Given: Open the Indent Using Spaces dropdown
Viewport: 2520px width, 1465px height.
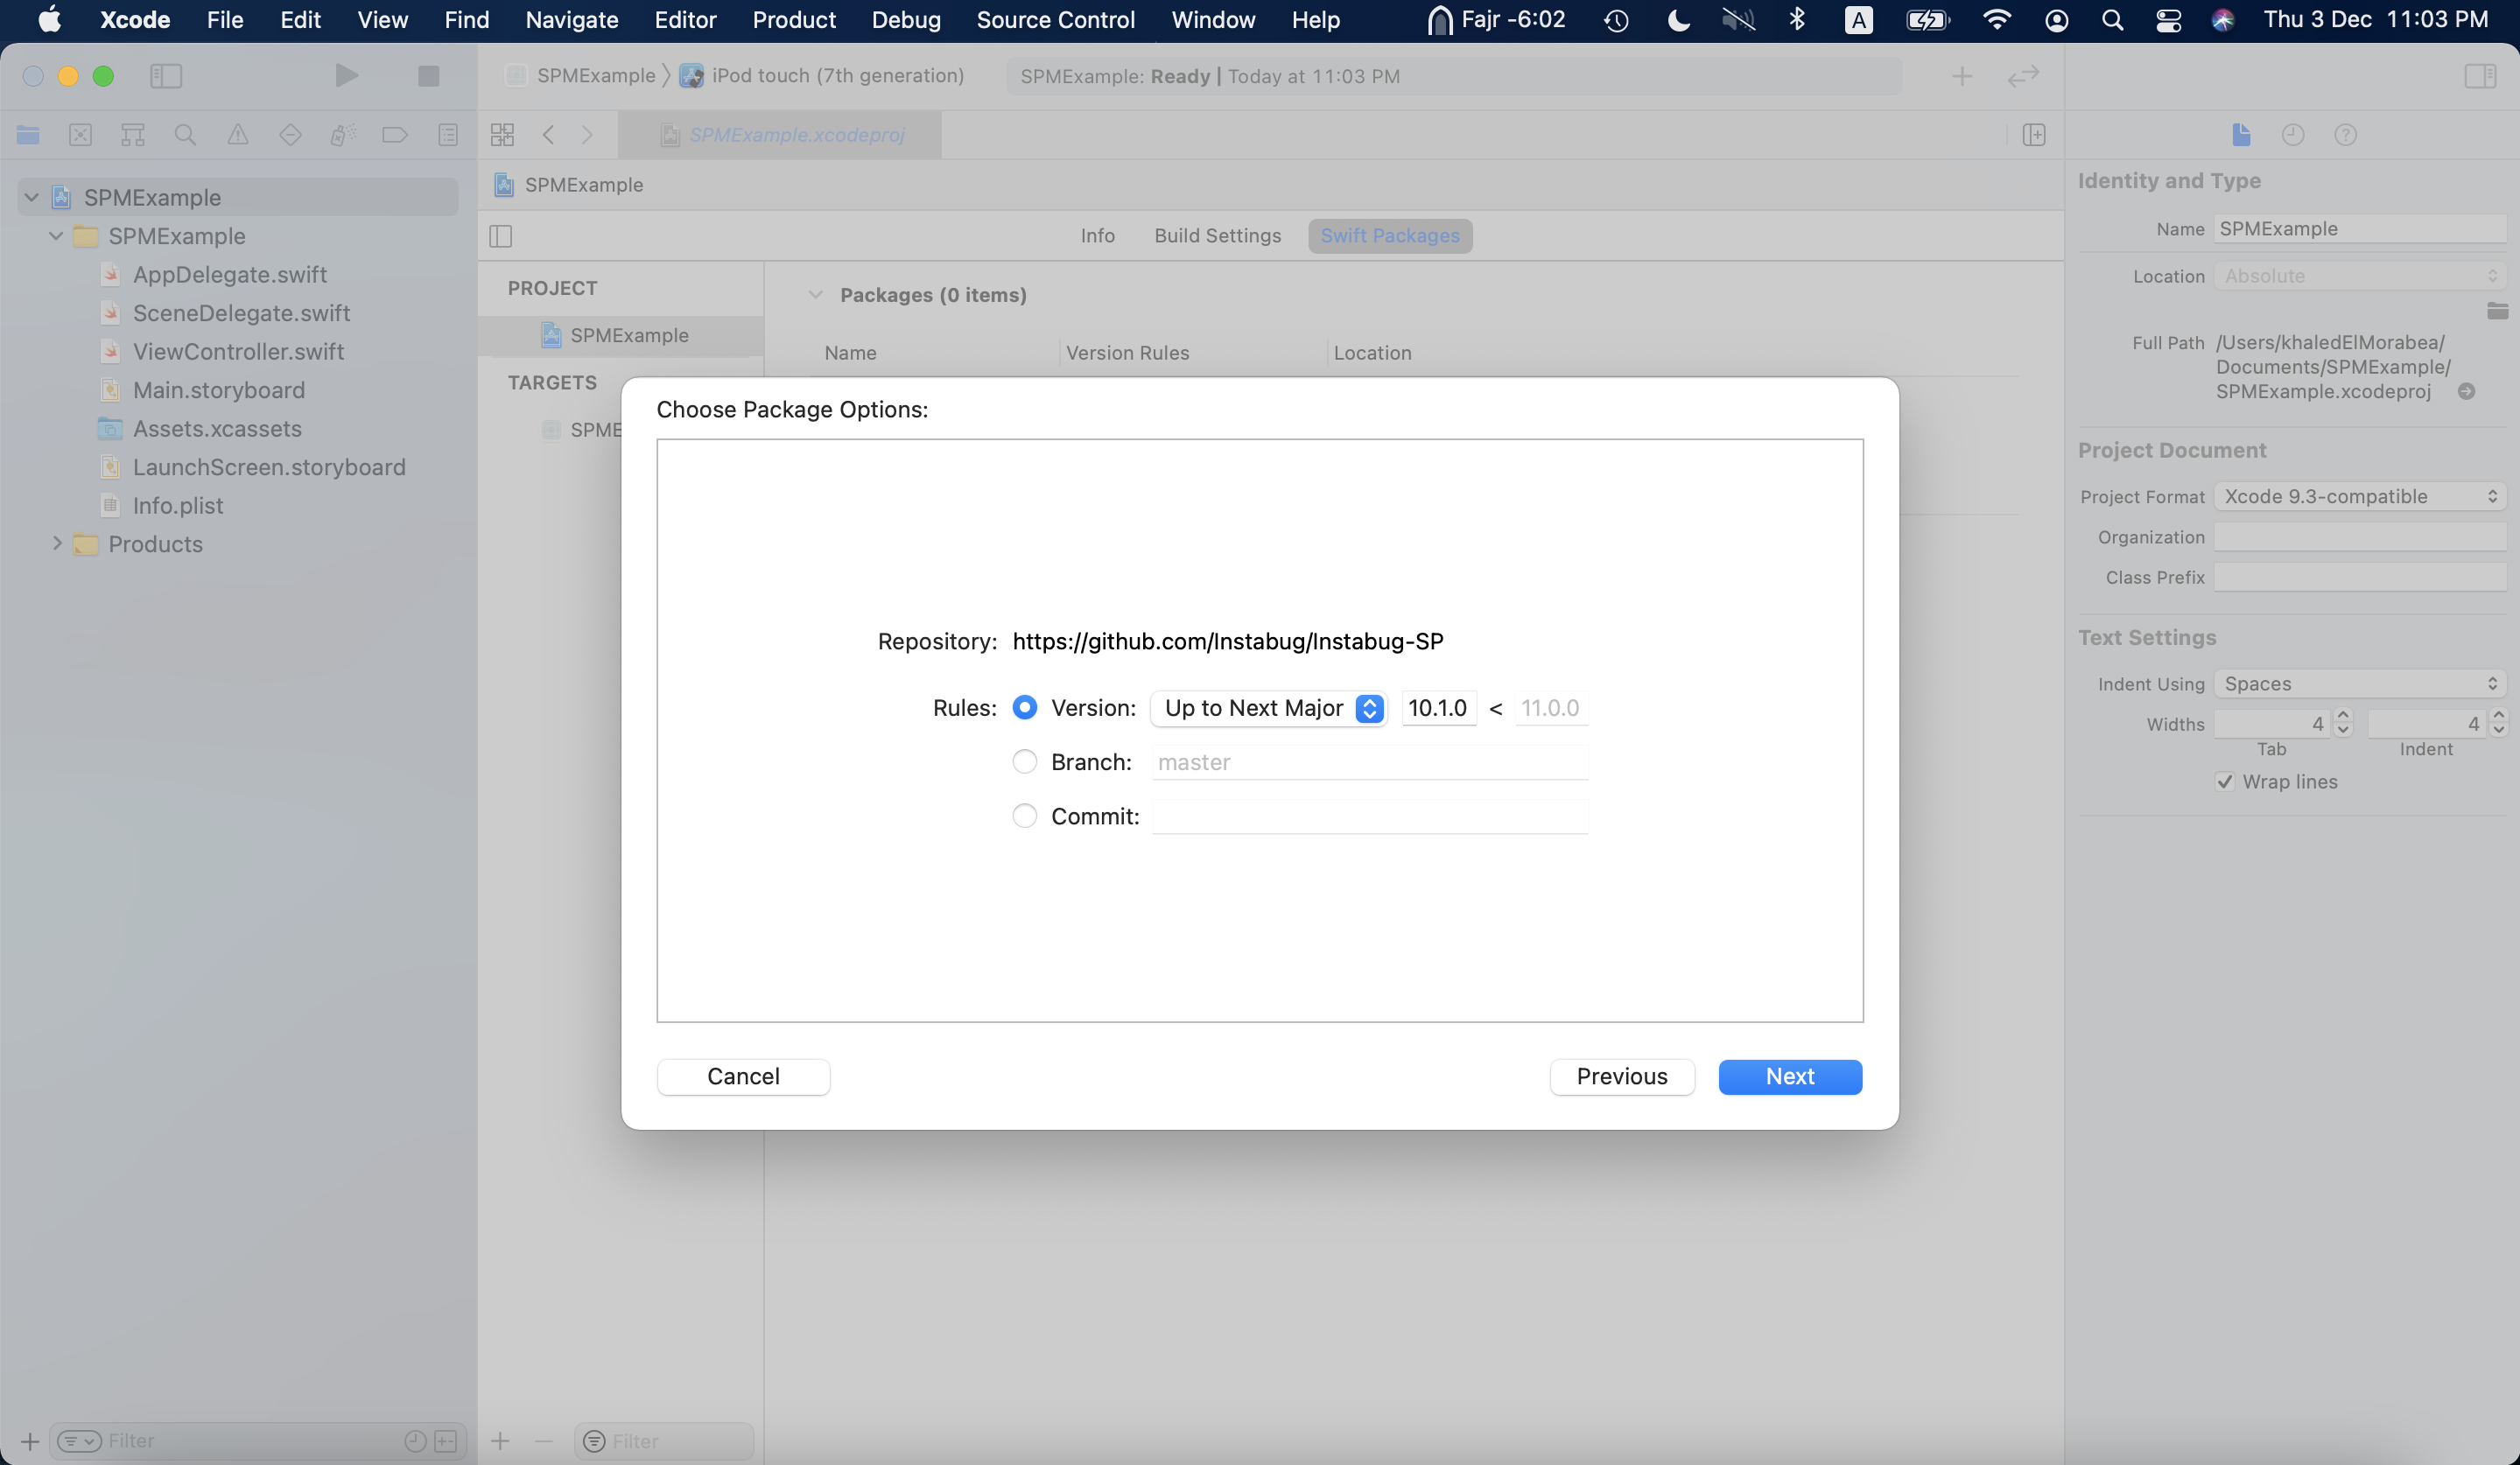Looking at the screenshot, I should (x=2359, y=684).
